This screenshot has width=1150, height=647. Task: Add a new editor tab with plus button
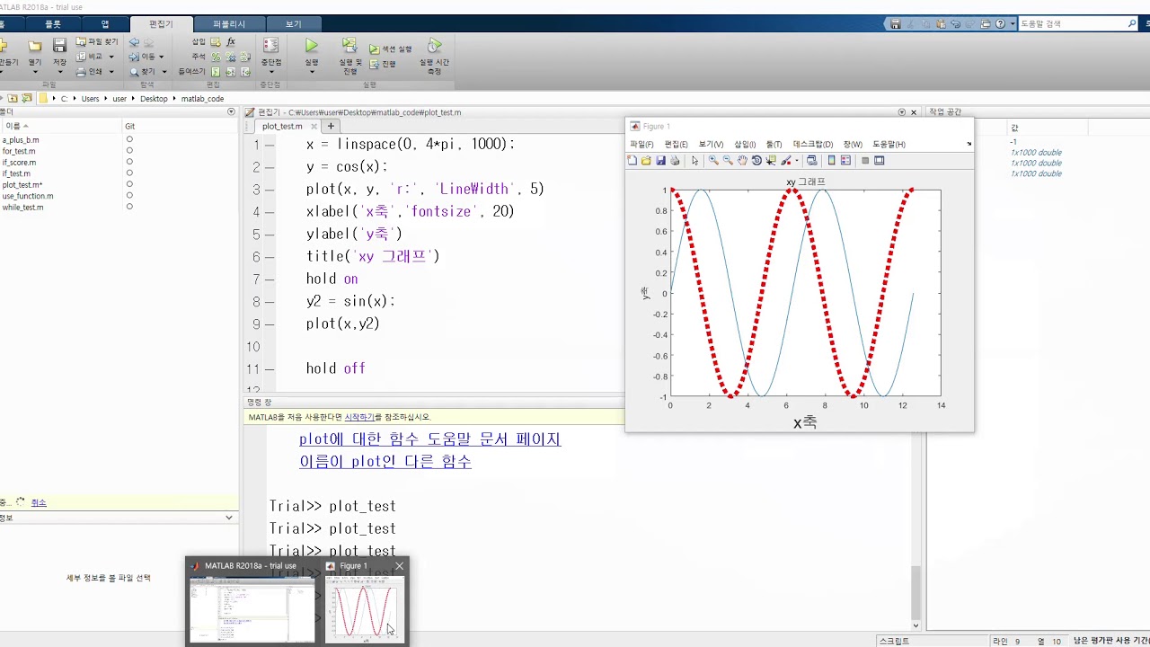click(x=331, y=127)
